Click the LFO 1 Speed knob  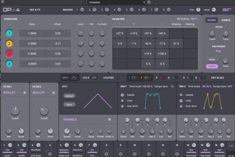click(x=67, y=131)
